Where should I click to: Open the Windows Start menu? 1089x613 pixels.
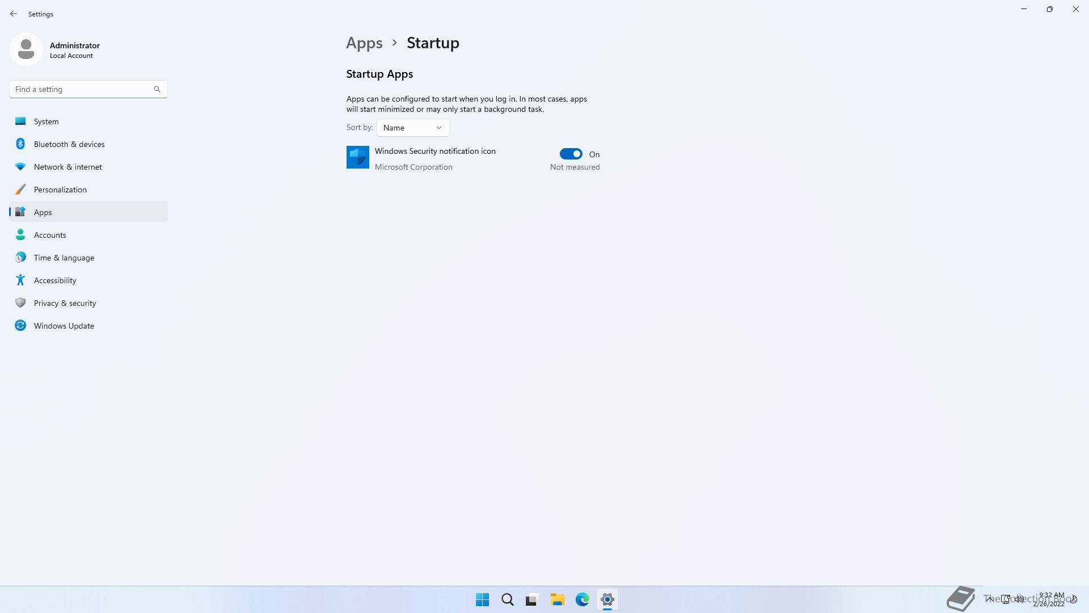click(482, 599)
